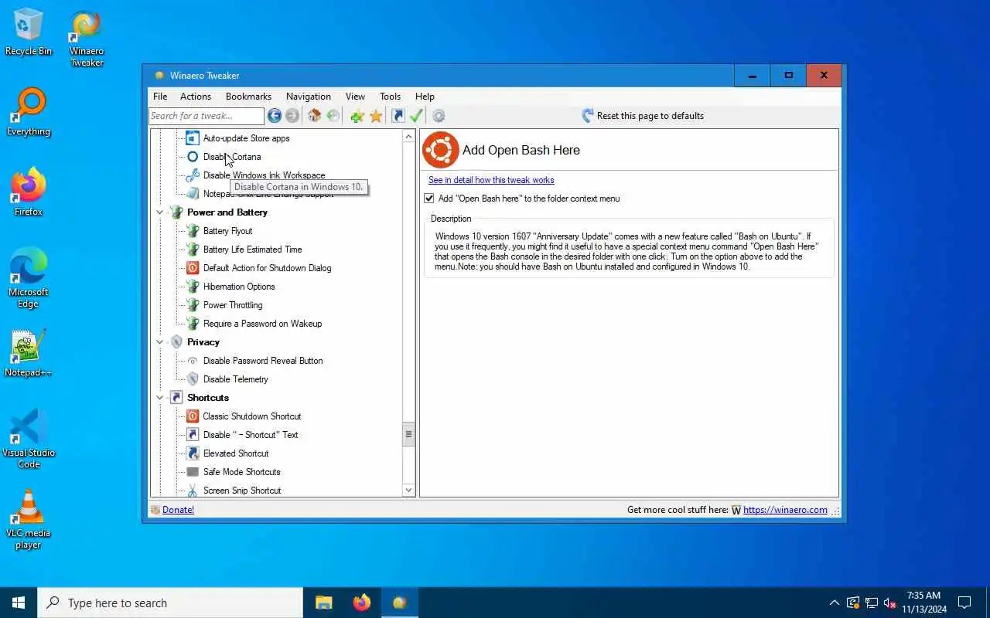Click the Elevated Shortcut icon
Viewport: 990px width, 618px height.
tap(193, 453)
